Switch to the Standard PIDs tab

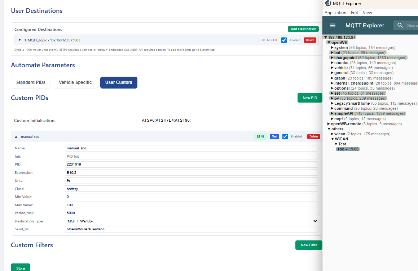pos(31,82)
